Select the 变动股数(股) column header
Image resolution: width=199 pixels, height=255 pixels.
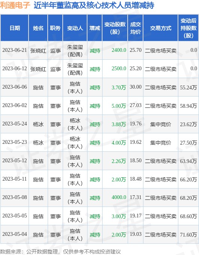point(115,28)
